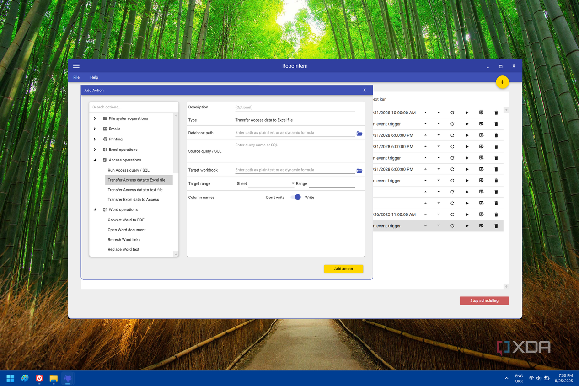This screenshot has width=579, height=386.
Task: Edit the highlighted event trigger row task
Action: coord(481,226)
